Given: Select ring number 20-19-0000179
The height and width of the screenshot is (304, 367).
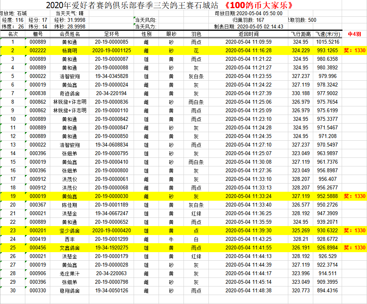Looking at the screenshot, I should pyautogui.click(x=111, y=256).
